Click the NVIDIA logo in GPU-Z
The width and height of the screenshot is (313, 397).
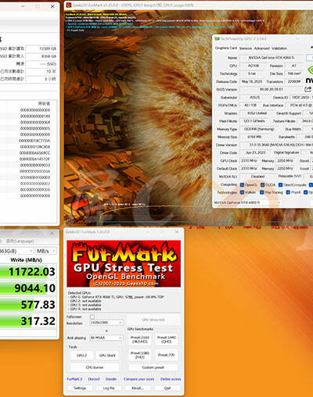click(309, 74)
